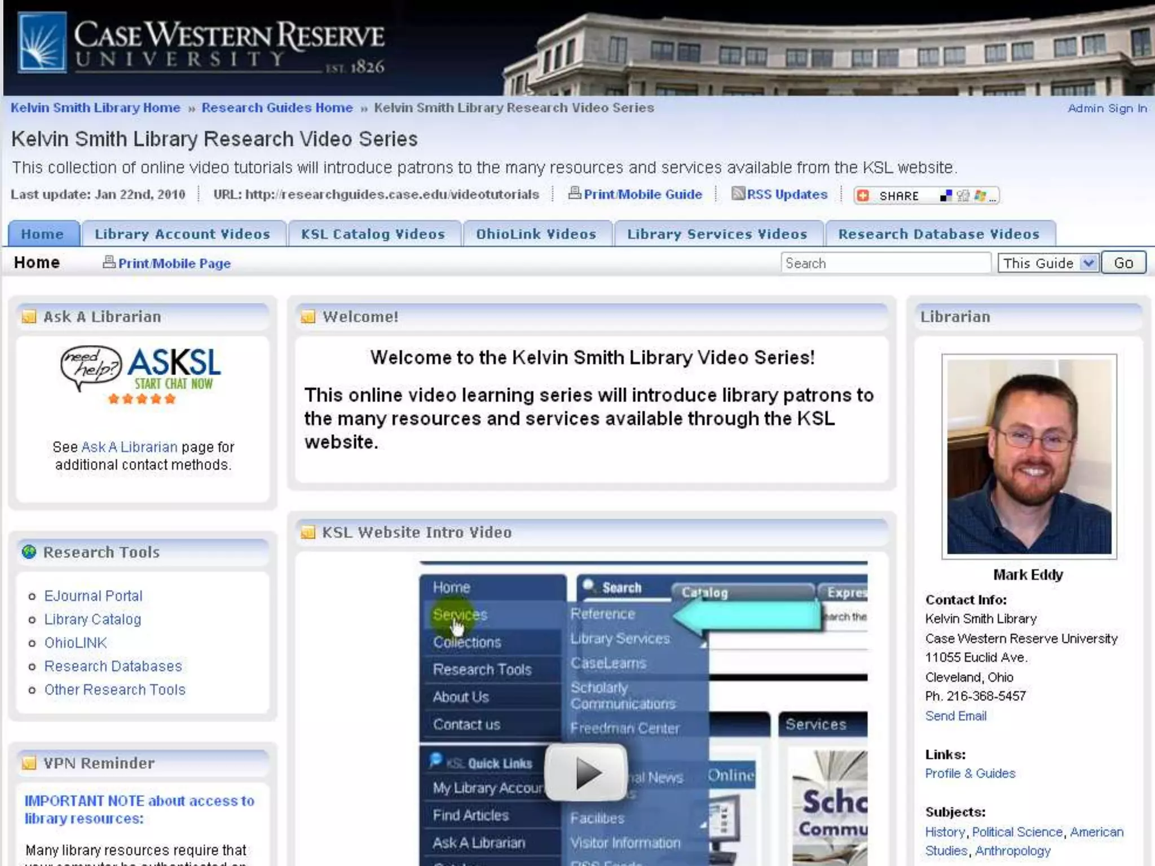The width and height of the screenshot is (1155, 866).
Task: Click the Research Tools globe icon
Action: tap(29, 551)
